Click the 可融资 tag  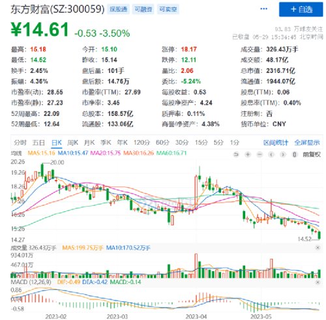143,9
